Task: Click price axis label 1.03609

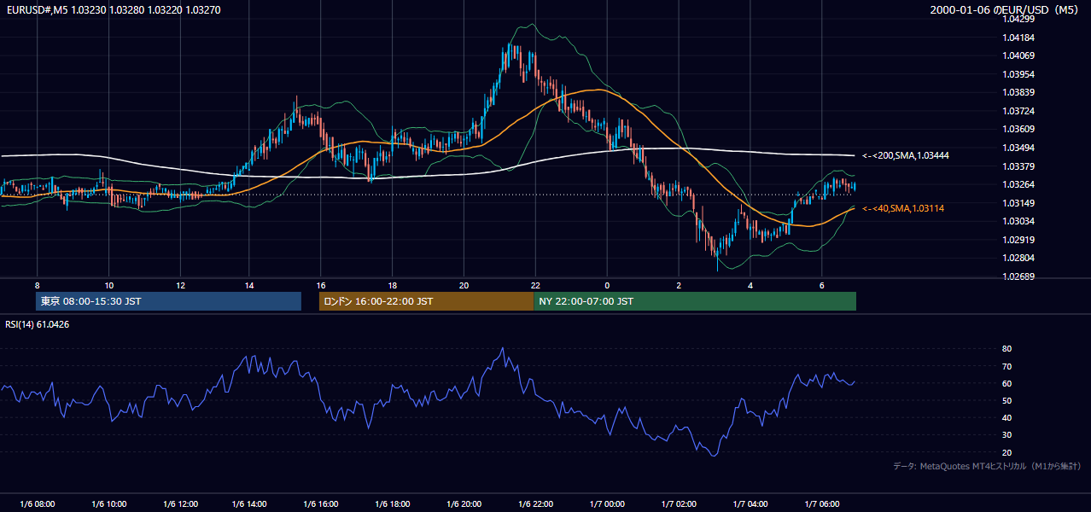Action: tap(1019, 129)
